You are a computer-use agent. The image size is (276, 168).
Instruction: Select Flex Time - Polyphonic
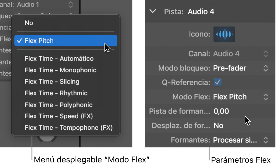click(58, 105)
